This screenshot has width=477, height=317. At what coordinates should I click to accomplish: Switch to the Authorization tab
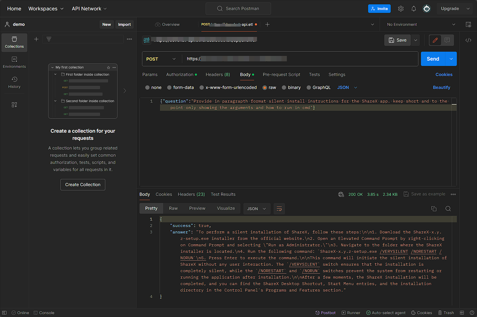pyautogui.click(x=182, y=75)
